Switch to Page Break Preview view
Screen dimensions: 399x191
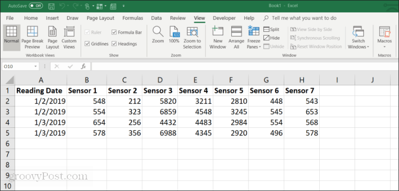(x=32, y=37)
